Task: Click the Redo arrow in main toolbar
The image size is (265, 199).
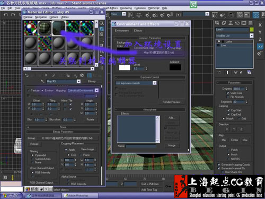Action: 13,14
